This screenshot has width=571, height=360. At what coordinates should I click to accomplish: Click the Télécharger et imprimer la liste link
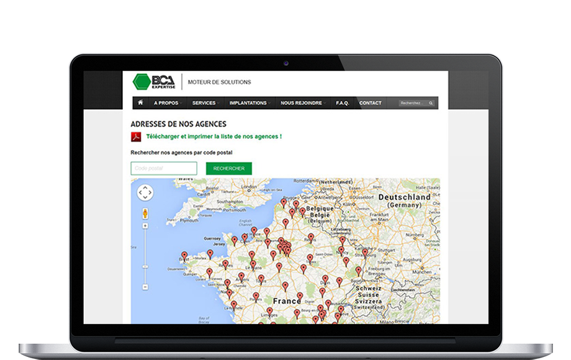pos(214,137)
